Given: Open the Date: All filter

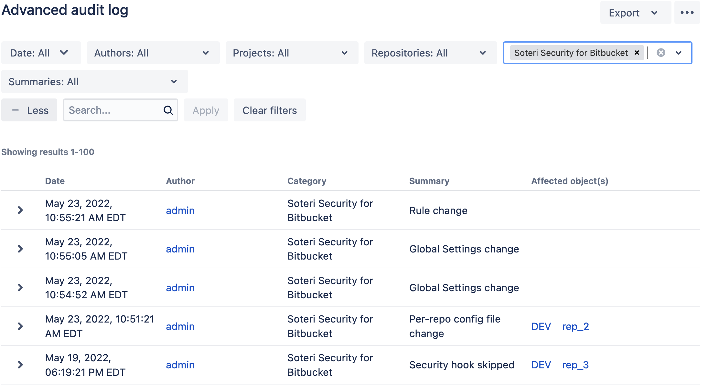Looking at the screenshot, I should coord(41,53).
